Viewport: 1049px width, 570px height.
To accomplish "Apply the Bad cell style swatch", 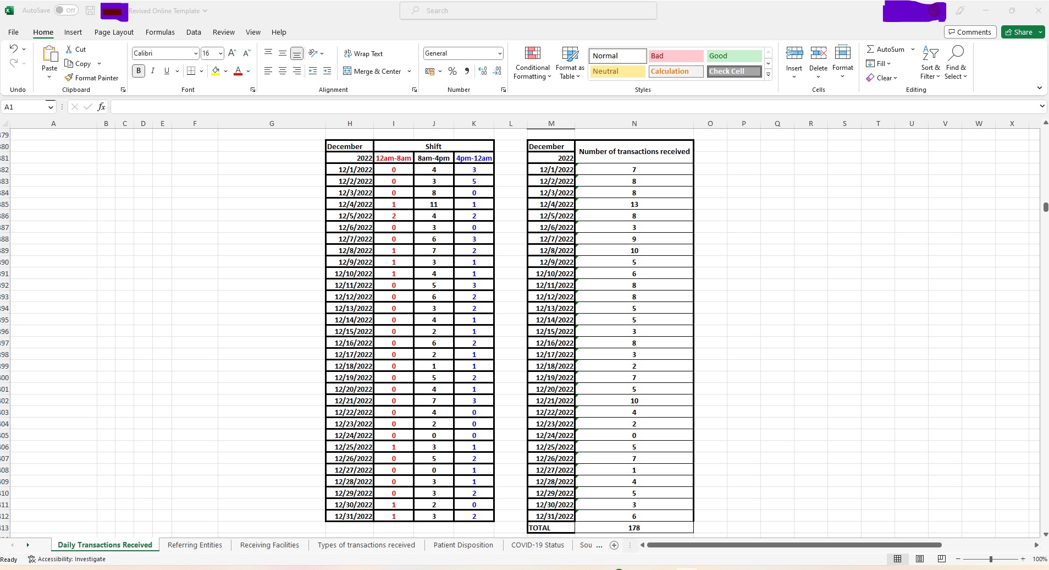I will 676,56.
